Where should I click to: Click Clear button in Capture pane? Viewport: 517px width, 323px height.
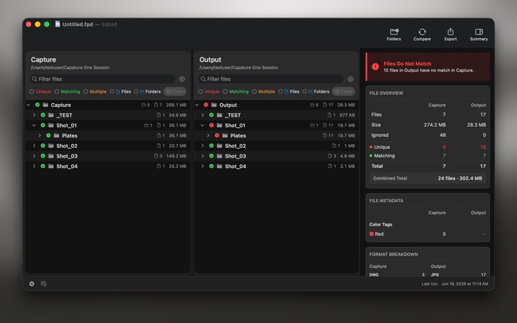[175, 92]
